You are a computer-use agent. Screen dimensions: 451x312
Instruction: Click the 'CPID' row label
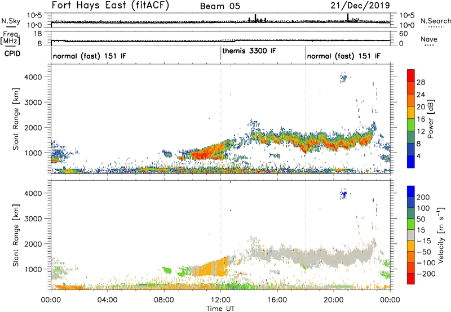point(12,54)
